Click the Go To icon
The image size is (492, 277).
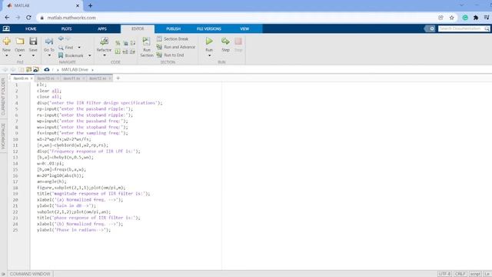[49, 42]
